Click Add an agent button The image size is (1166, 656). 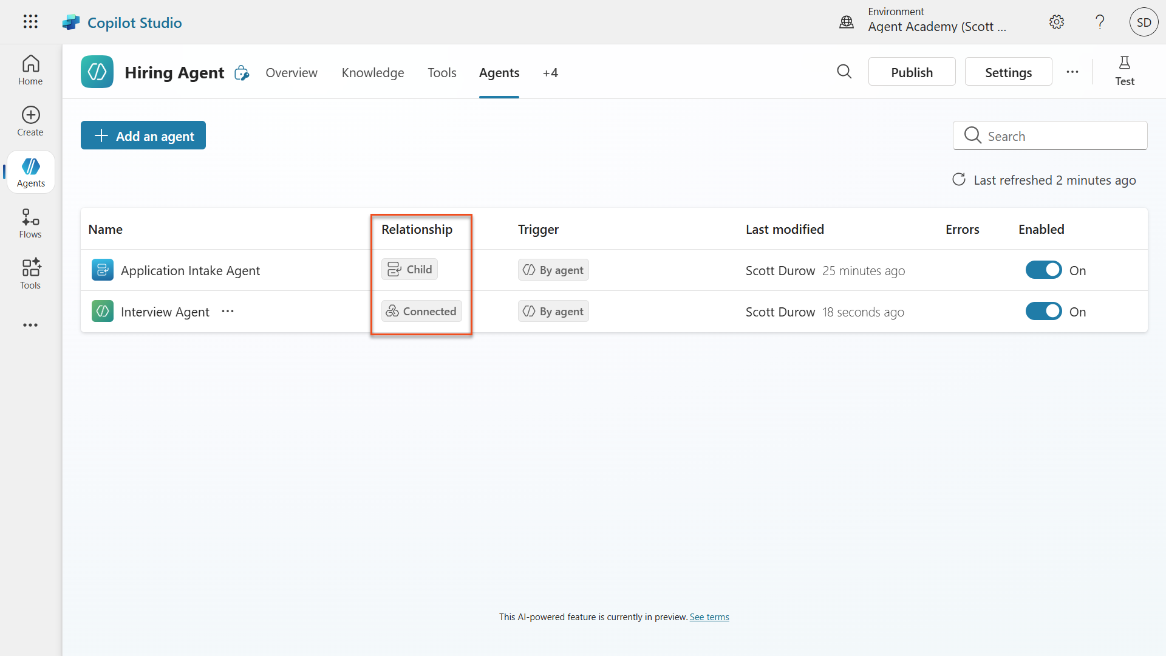[143, 135]
